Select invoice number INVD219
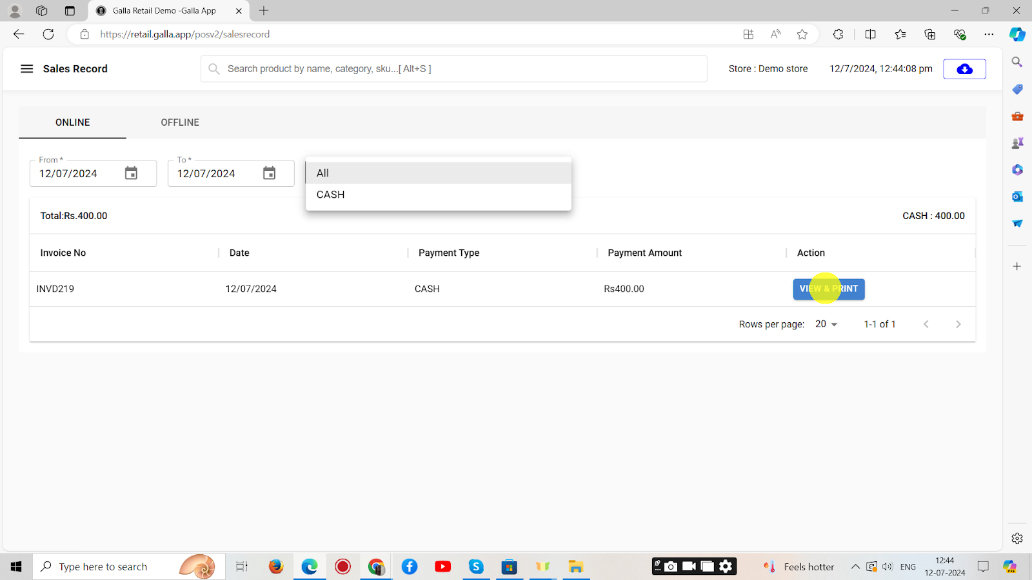 click(x=55, y=289)
